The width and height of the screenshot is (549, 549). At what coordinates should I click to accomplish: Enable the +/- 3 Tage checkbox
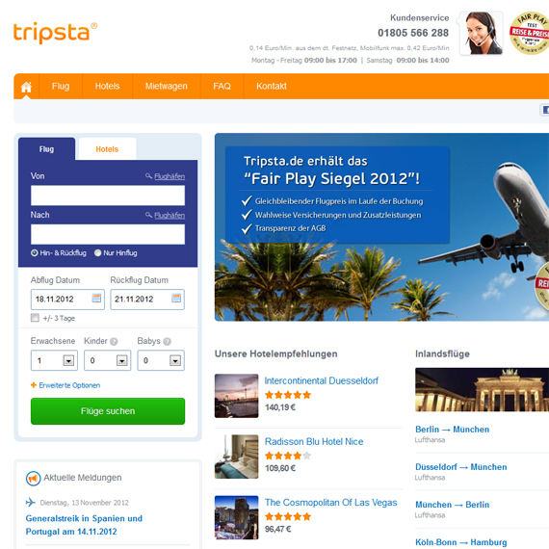pyautogui.click(x=35, y=318)
